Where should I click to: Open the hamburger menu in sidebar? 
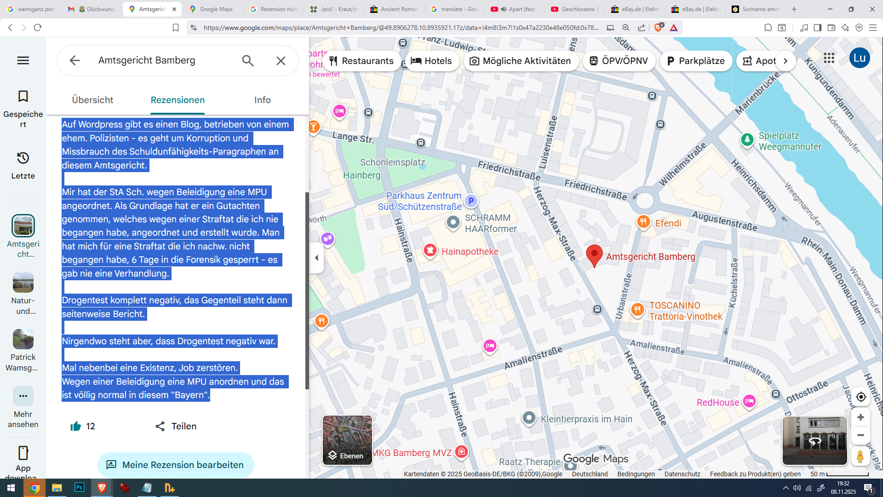point(23,60)
